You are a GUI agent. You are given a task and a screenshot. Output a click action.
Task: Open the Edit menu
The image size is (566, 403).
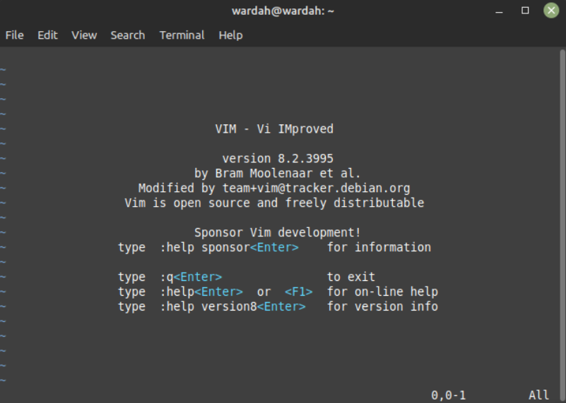point(47,35)
